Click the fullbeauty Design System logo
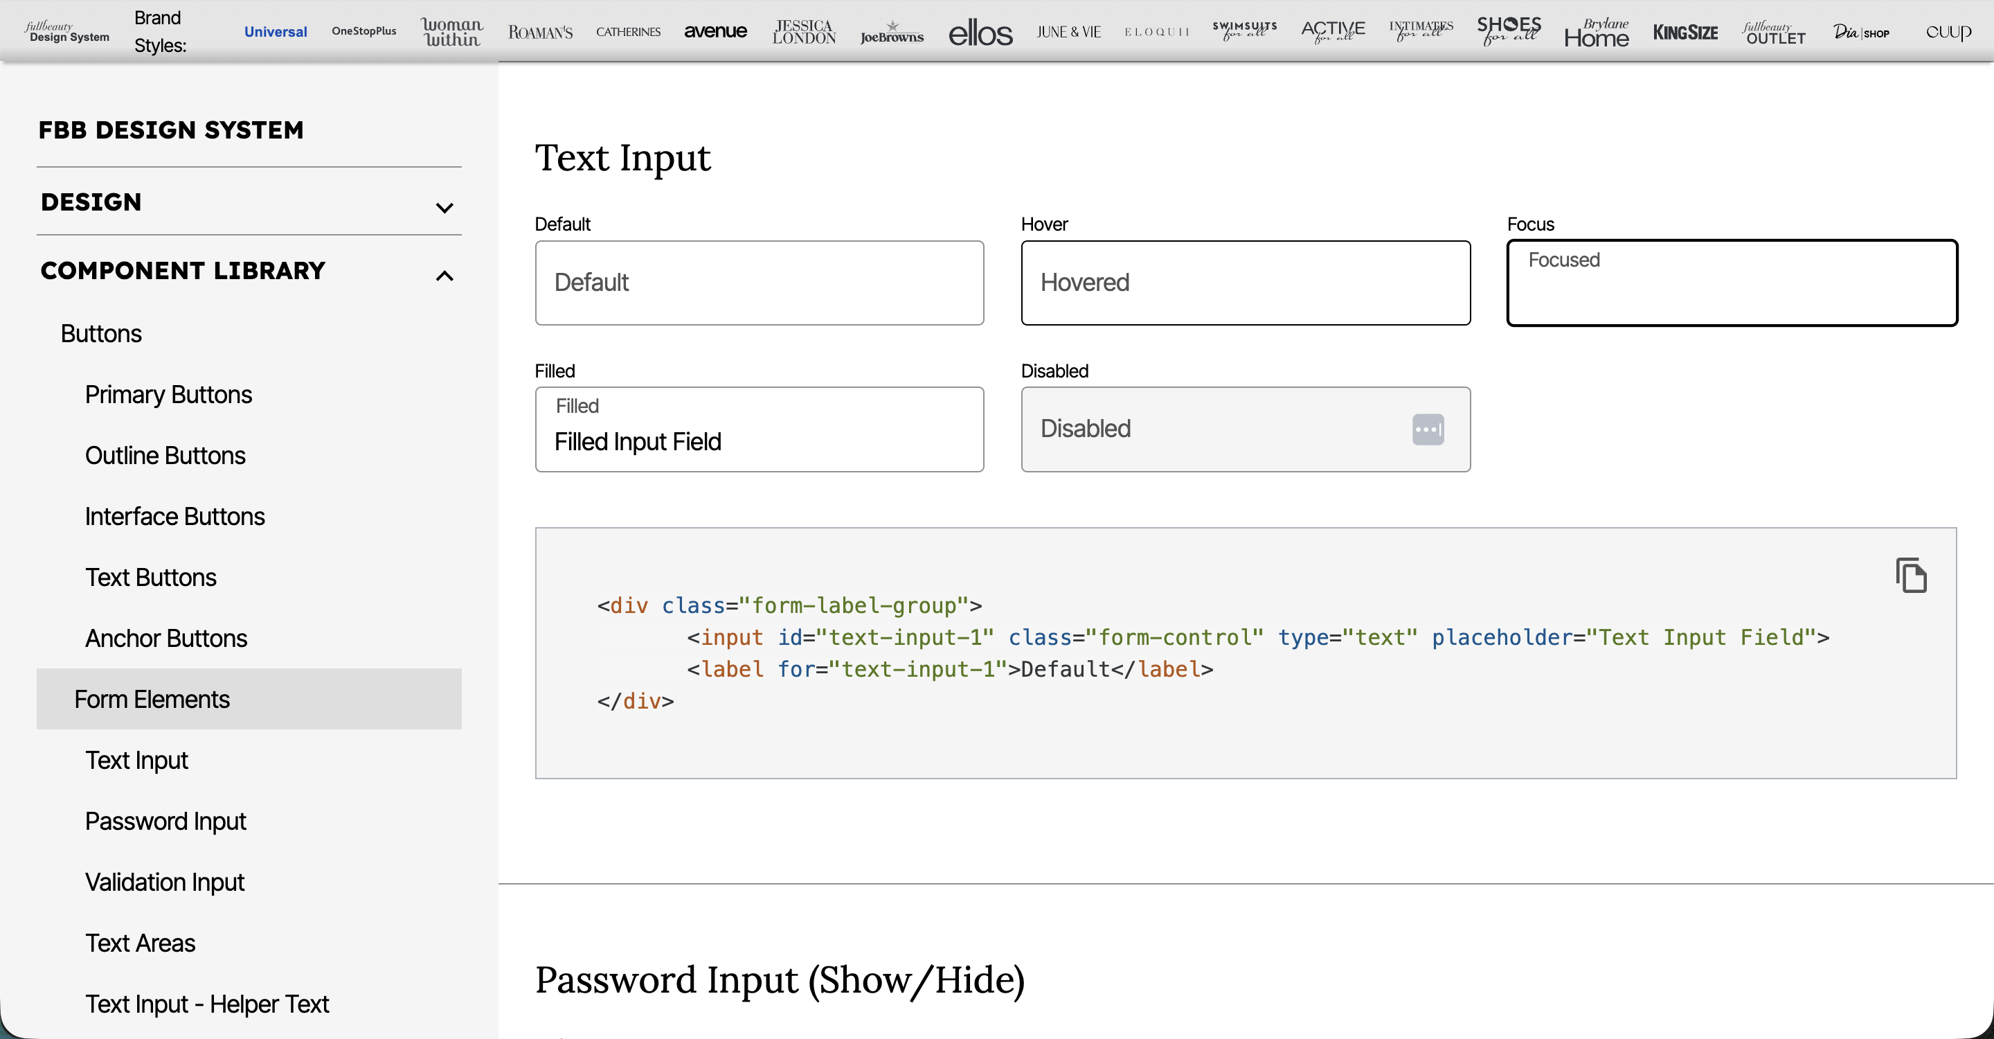This screenshot has width=1994, height=1039. pos(66,32)
